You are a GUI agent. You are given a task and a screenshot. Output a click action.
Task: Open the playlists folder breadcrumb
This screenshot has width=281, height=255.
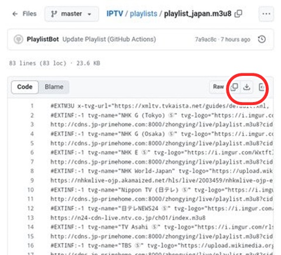pyautogui.click(x=143, y=13)
